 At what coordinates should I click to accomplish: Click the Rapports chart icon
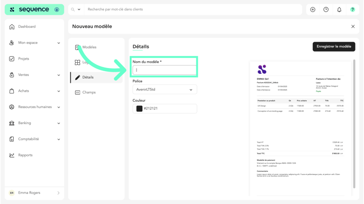tap(12, 155)
